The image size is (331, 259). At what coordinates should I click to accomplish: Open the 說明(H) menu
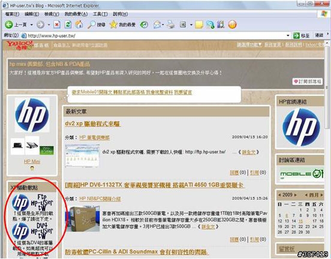click(120, 14)
